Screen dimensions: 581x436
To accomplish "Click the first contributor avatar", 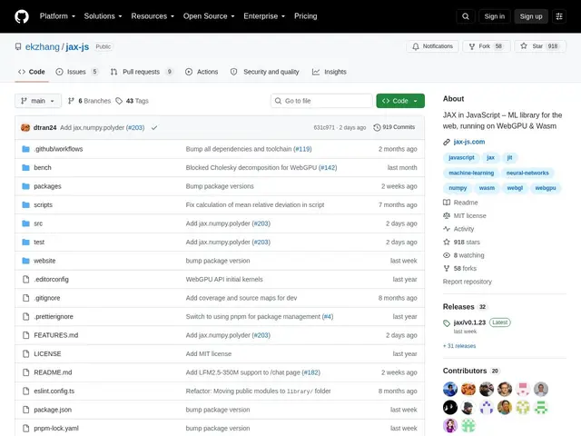I will click(450, 390).
